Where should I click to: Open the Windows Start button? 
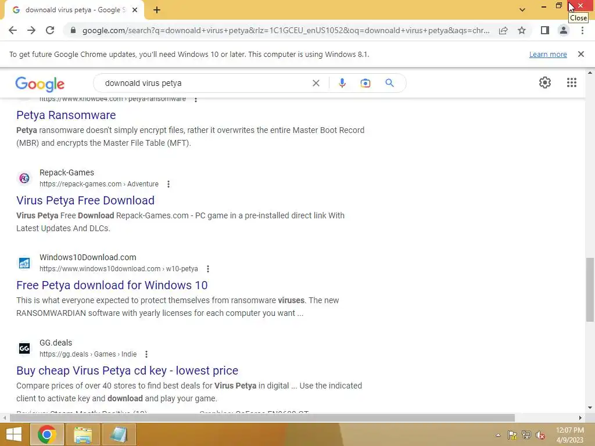click(x=14, y=434)
